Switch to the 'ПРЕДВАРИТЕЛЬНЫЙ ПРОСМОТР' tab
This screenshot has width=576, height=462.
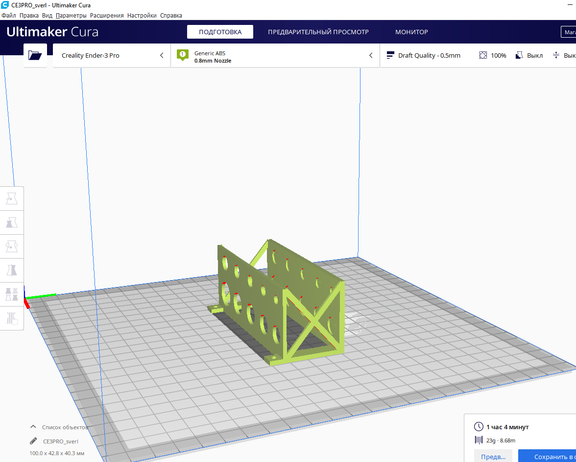point(318,32)
